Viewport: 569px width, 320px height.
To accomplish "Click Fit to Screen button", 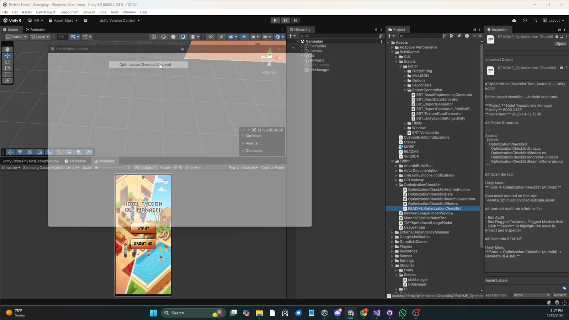I will click(145, 167).
